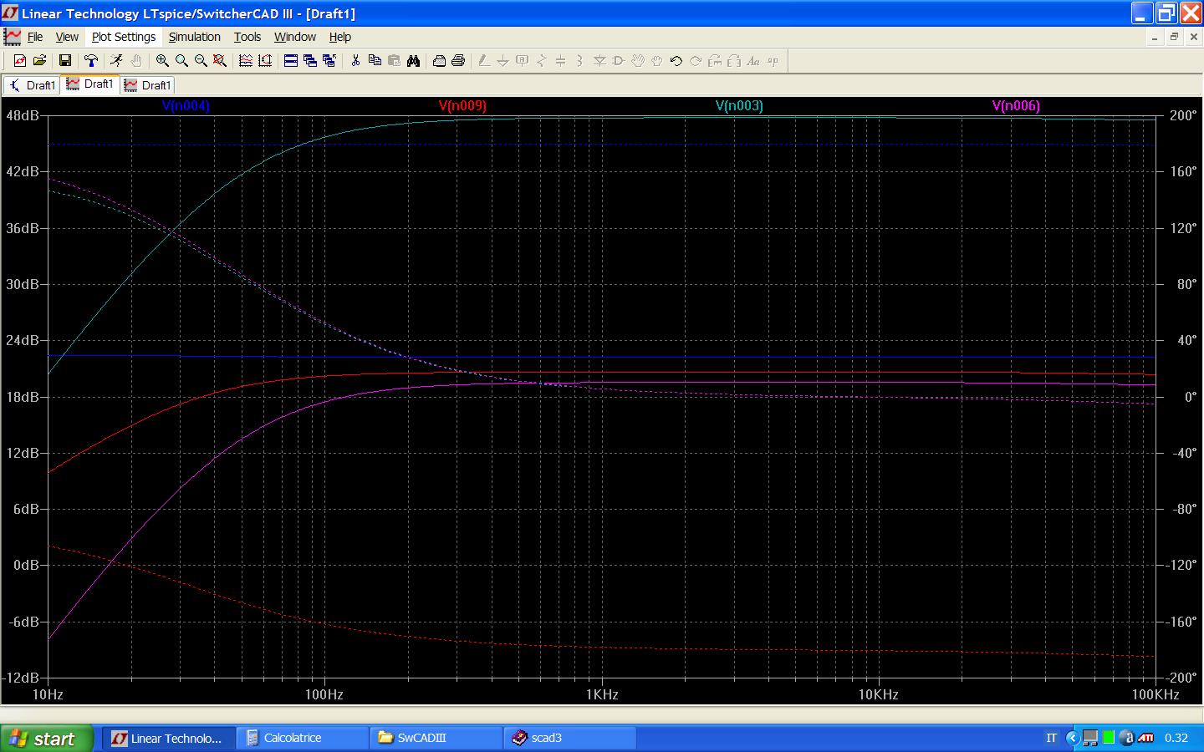Click the Draw Wire pencil icon
Viewport: 1204px width, 752px height.
(484, 60)
